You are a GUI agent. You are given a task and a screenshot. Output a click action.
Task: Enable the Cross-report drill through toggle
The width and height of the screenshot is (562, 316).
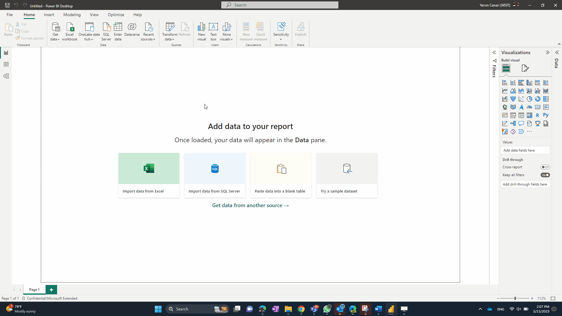click(x=545, y=167)
